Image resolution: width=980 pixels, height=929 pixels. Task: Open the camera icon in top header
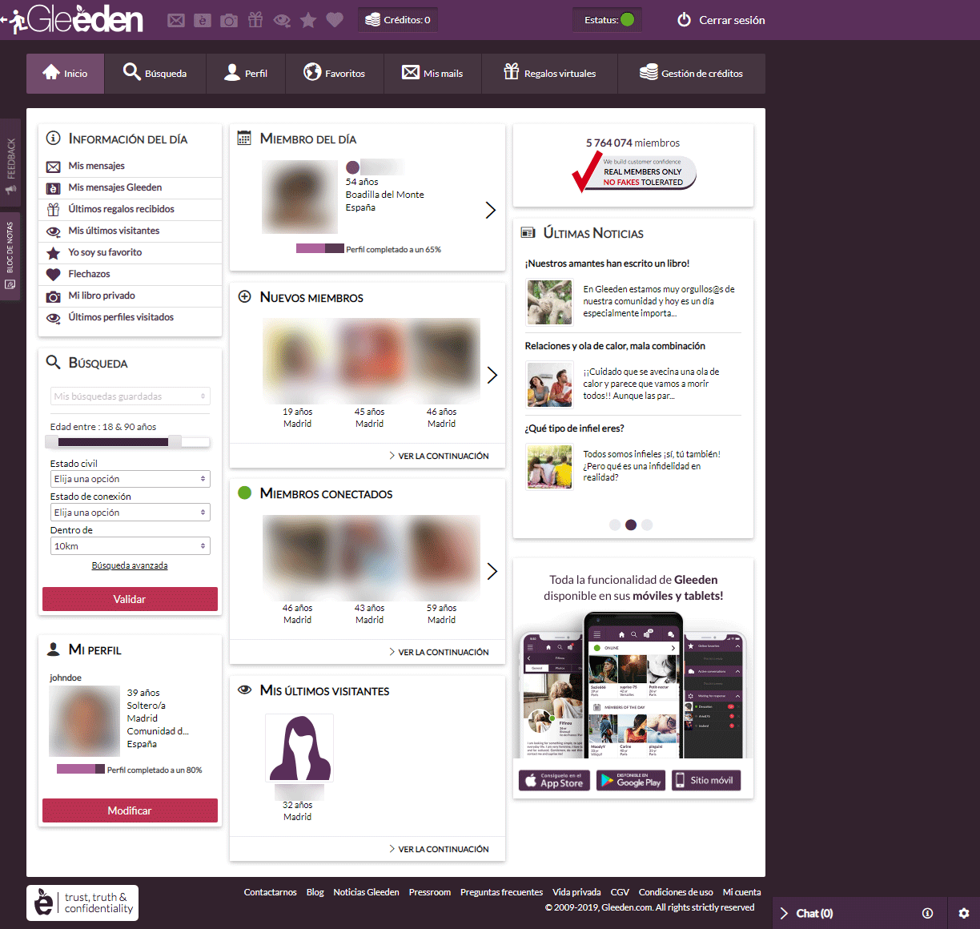229,20
